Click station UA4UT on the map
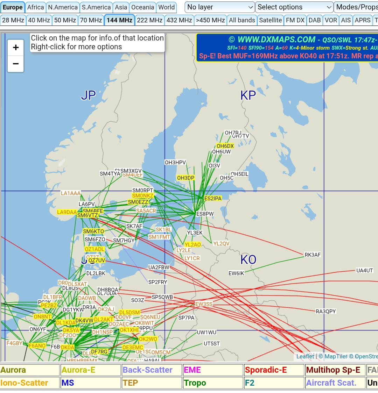The height and width of the screenshot is (393, 378). [364, 270]
